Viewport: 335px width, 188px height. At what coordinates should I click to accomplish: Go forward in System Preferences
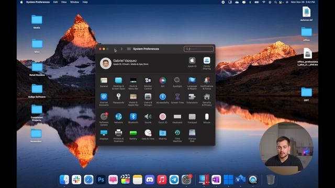tap(121, 49)
